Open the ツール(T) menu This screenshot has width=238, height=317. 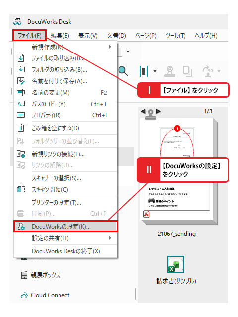[x=176, y=36]
